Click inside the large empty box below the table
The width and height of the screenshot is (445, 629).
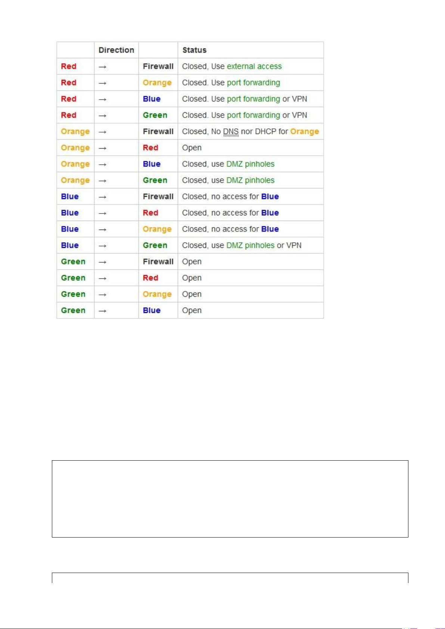pyautogui.click(x=230, y=499)
